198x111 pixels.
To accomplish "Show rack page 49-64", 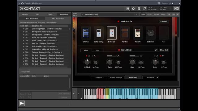I will pyautogui.click(x=163, y=14).
